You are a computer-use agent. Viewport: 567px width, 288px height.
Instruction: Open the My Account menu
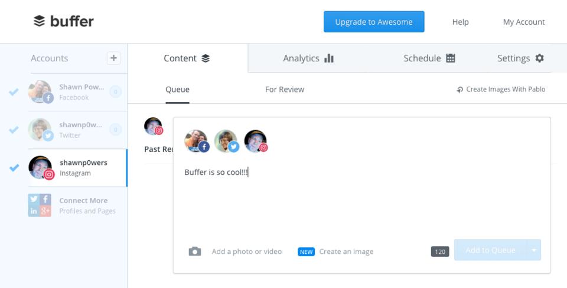click(x=524, y=22)
